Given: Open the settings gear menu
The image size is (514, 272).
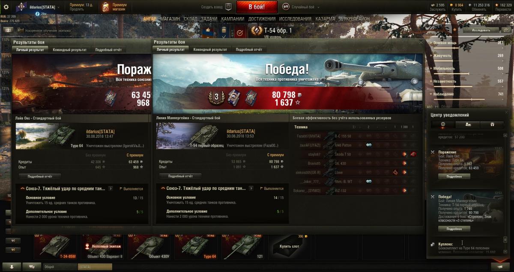Looking at the screenshot, I should coord(6,7).
